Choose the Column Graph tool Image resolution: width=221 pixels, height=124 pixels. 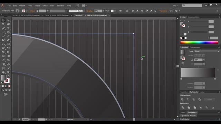8,64
